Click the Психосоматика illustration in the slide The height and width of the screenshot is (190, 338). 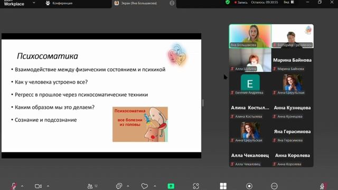(140, 125)
